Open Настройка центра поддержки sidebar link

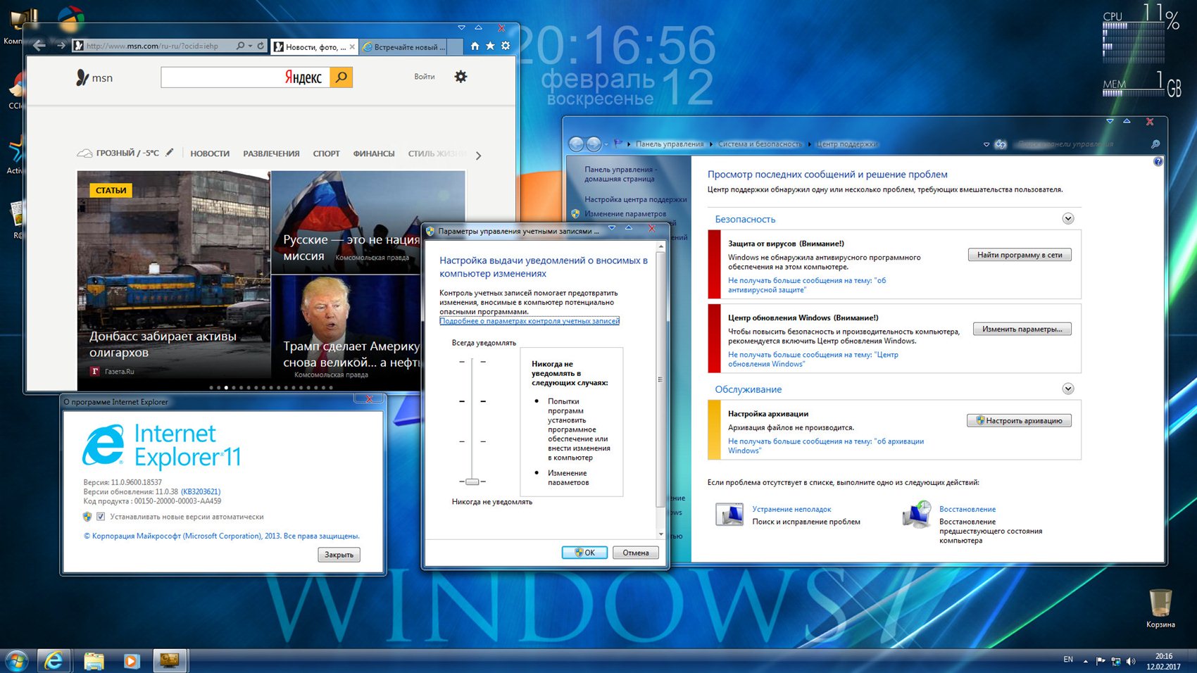(x=635, y=199)
